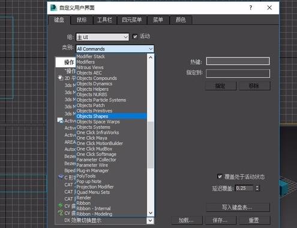The image size is (297, 228).
Task: Select Objects Patch category
Action: click(x=91, y=105)
